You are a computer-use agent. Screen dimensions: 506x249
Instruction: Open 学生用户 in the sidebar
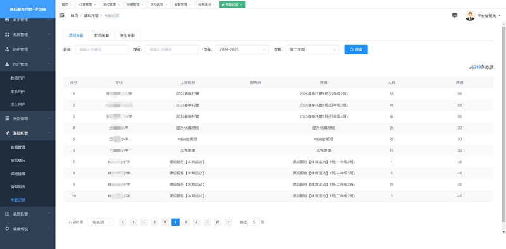(18, 105)
